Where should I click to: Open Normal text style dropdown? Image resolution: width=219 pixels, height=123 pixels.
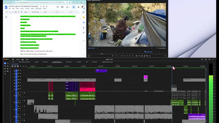tap(36, 12)
